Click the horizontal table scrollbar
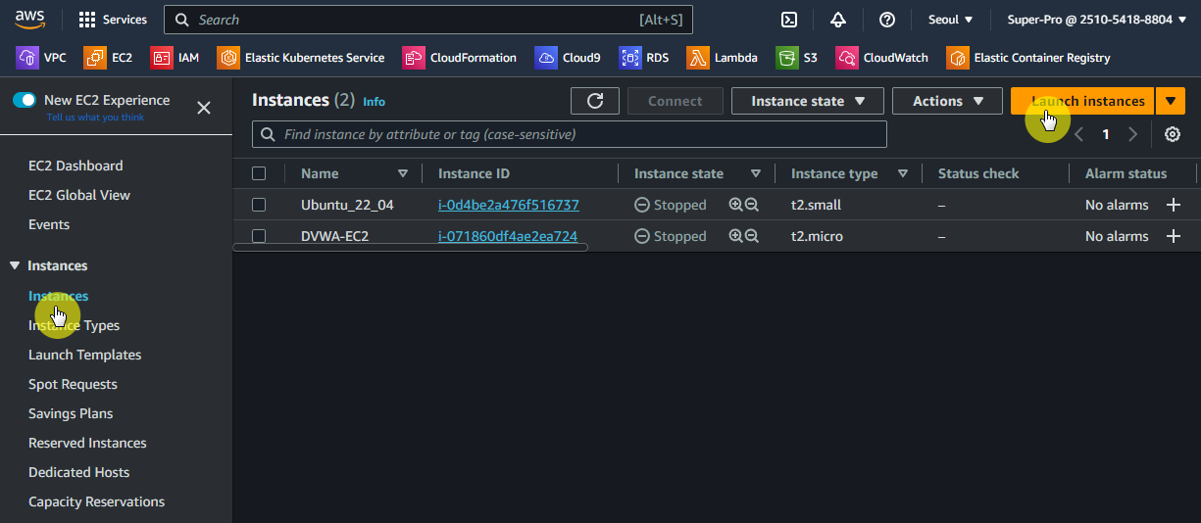This screenshot has width=1201, height=523. 410,247
